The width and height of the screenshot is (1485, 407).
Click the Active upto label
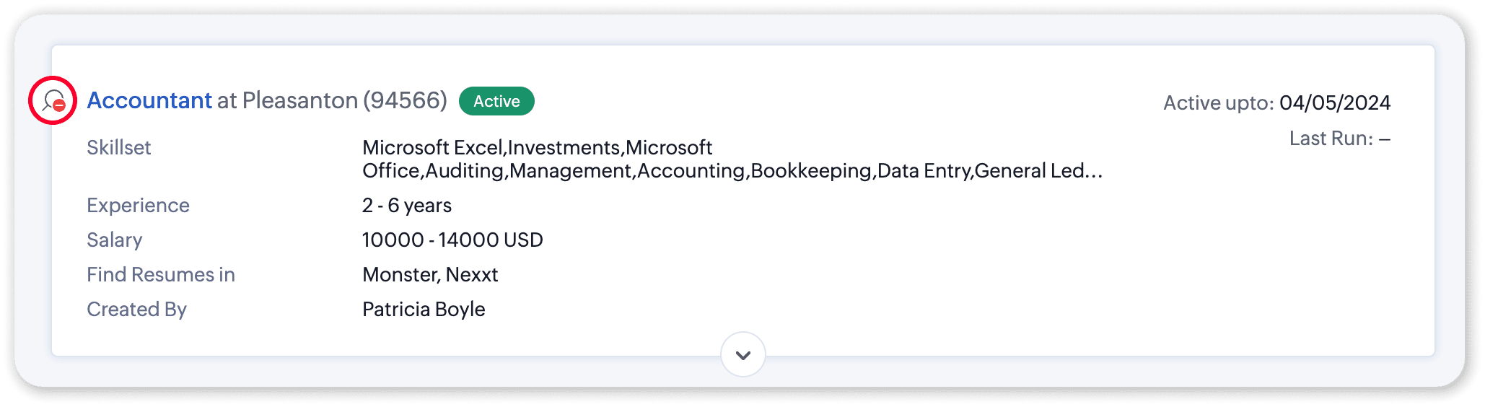point(1218,103)
